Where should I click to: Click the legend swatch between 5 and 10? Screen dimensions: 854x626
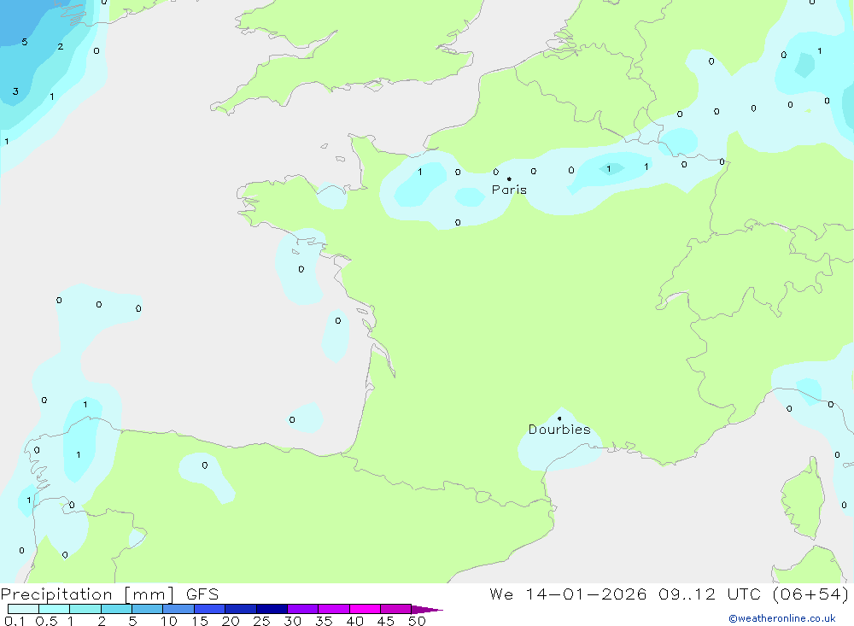click(148, 609)
